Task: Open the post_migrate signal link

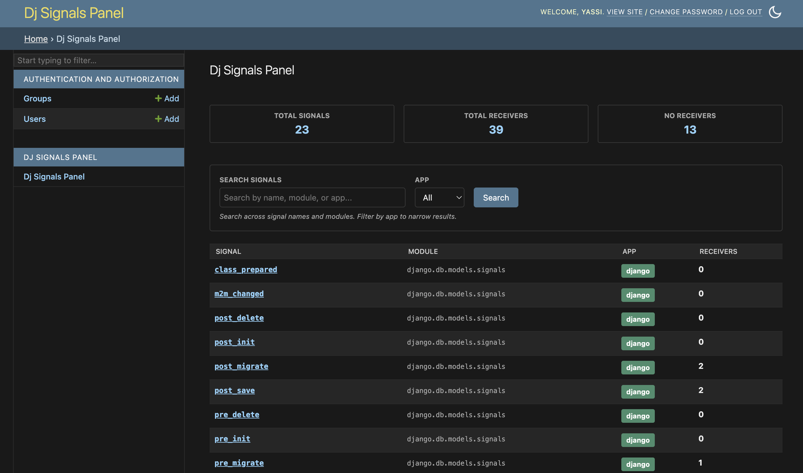Action: (241, 366)
